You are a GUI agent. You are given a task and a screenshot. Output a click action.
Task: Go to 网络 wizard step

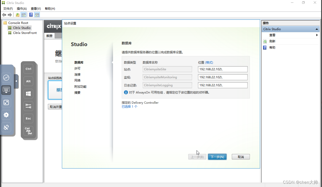click(x=78, y=81)
